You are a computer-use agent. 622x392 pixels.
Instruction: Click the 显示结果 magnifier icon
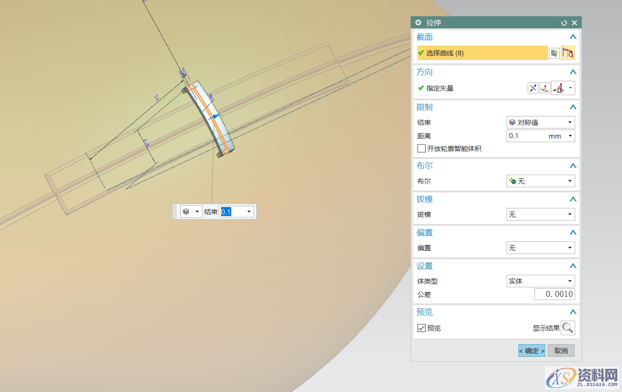click(568, 328)
